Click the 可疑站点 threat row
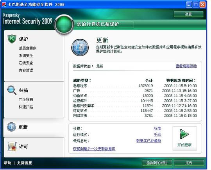Image resolution: width=211 pixels, height=170 pixels. [135, 111]
